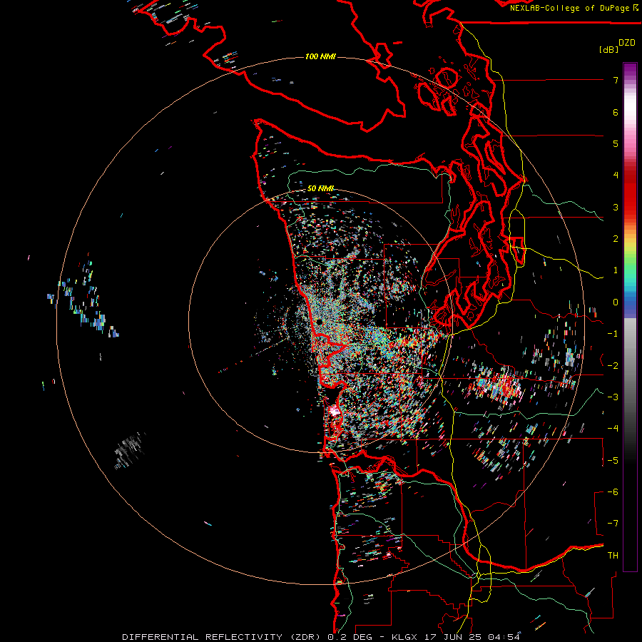Viewport: 642px width, 642px height.
Task: Click the 7 dB tick label
Action: coord(616,80)
